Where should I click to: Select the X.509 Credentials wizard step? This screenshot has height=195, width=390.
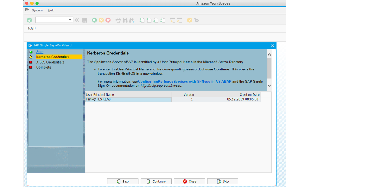coord(50,62)
